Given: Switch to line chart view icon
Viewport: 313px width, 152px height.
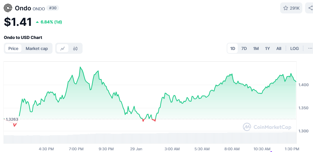Looking at the screenshot, I should [63, 48].
